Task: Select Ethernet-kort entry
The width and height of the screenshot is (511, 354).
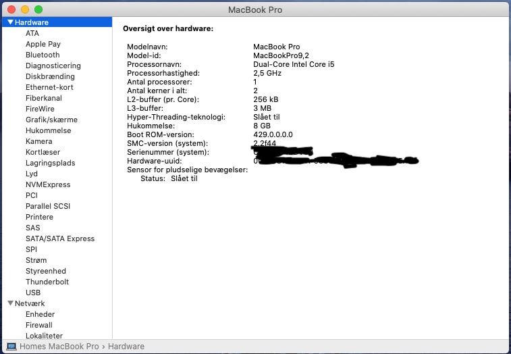Action: [x=49, y=87]
